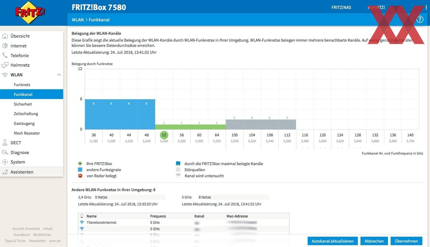This screenshot has height=247, width=430.
Task: Click the Heimnetz monitor icon
Action: tap(5, 65)
